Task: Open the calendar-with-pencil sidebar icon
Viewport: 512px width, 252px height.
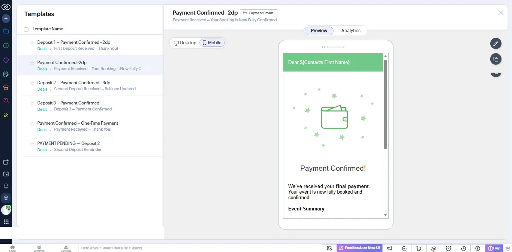Action: (6, 74)
